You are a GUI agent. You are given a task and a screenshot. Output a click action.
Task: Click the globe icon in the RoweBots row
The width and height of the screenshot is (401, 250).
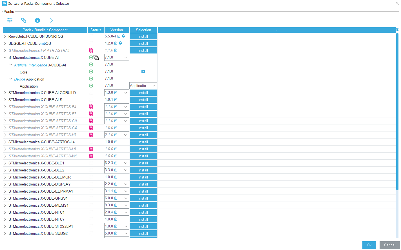pos(123,36)
